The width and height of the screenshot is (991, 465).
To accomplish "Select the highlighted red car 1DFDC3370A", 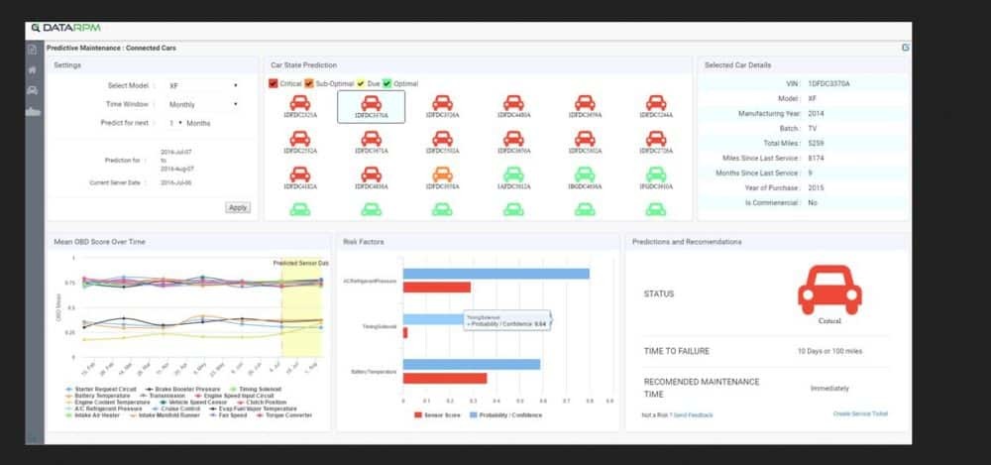I will point(371,105).
